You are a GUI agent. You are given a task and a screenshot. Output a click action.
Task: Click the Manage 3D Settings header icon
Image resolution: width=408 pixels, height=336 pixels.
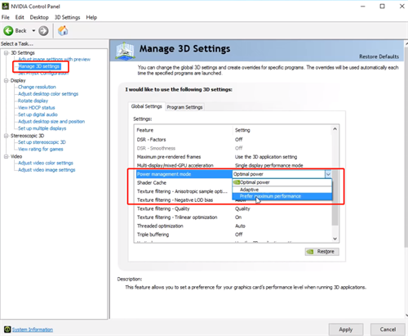point(125,51)
